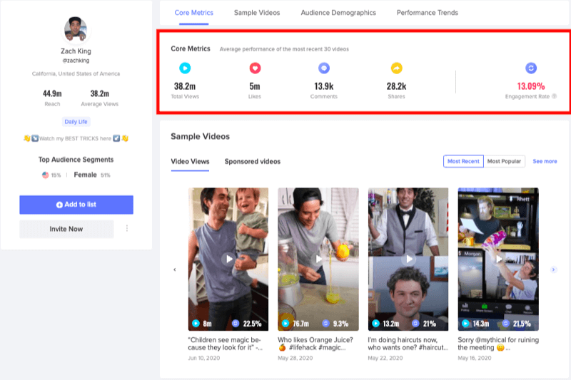Click views icon on the 76.7m video
The height and width of the screenshot is (380, 571).
(x=286, y=323)
